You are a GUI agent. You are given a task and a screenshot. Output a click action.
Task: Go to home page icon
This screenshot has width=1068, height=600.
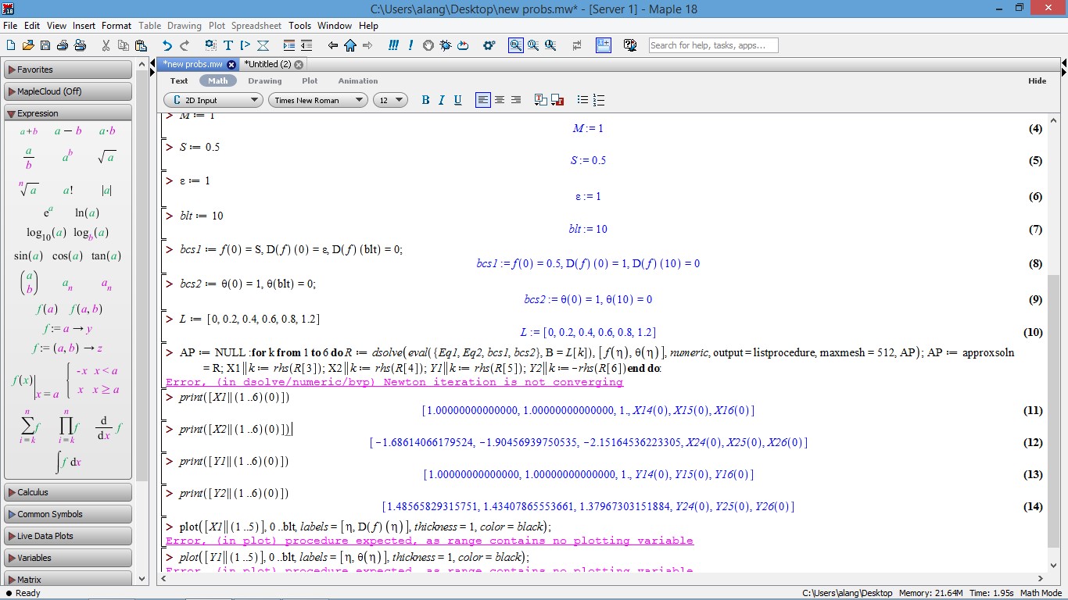(x=350, y=45)
